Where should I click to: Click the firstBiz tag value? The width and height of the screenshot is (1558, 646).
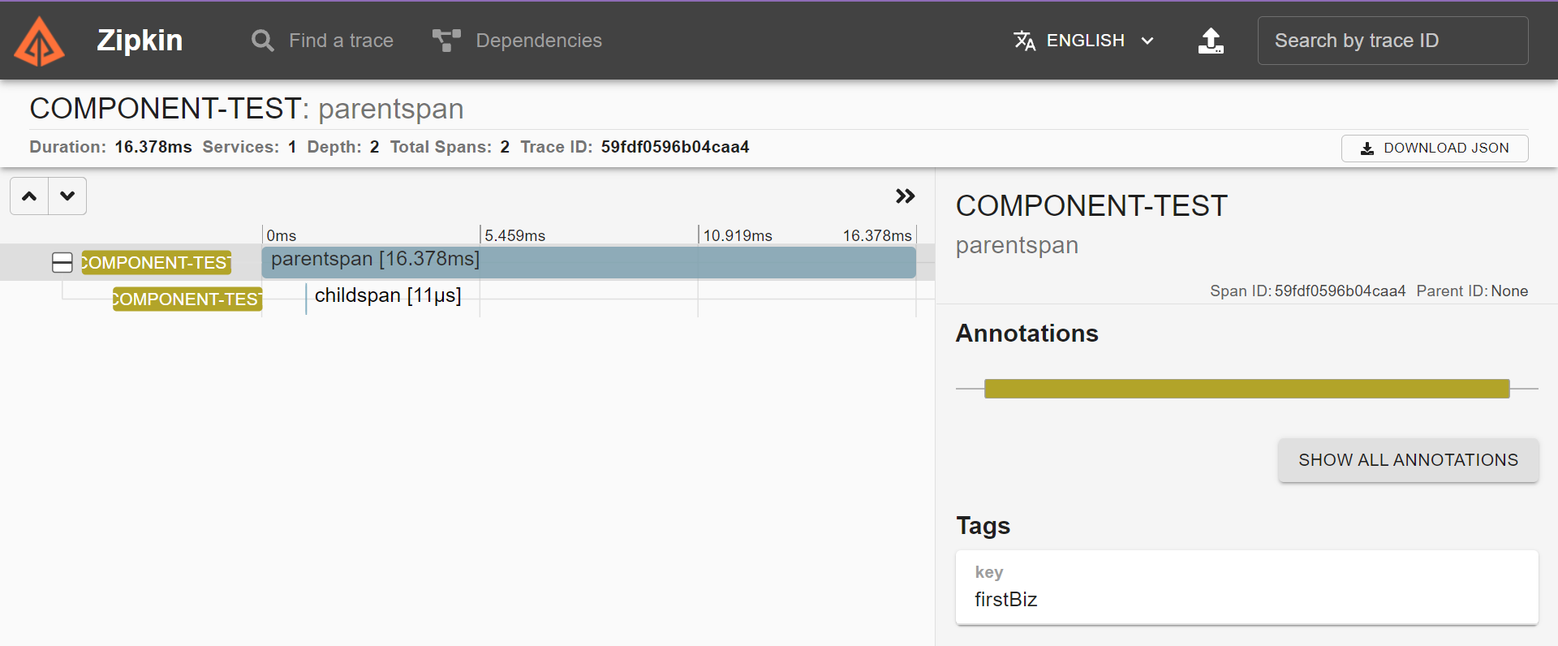click(1006, 600)
